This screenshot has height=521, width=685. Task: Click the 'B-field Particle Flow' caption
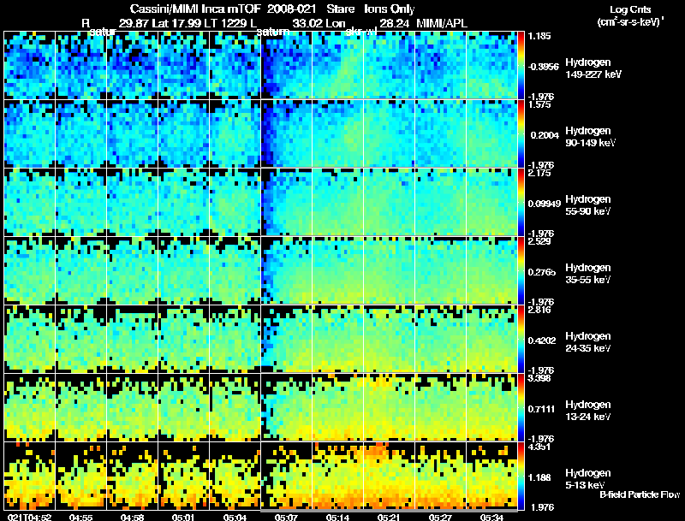click(640, 494)
